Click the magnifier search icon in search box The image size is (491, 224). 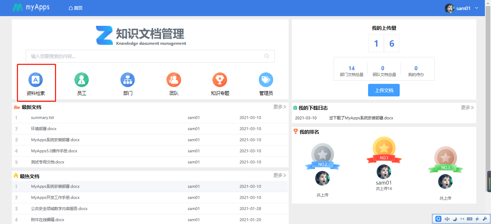(267, 56)
